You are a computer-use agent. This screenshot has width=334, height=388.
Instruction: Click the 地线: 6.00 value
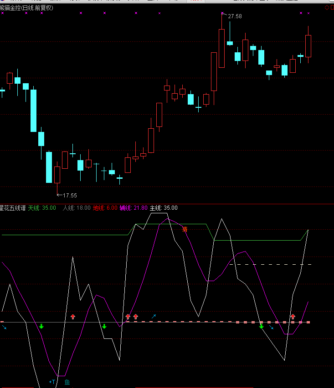(x=105, y=208)
